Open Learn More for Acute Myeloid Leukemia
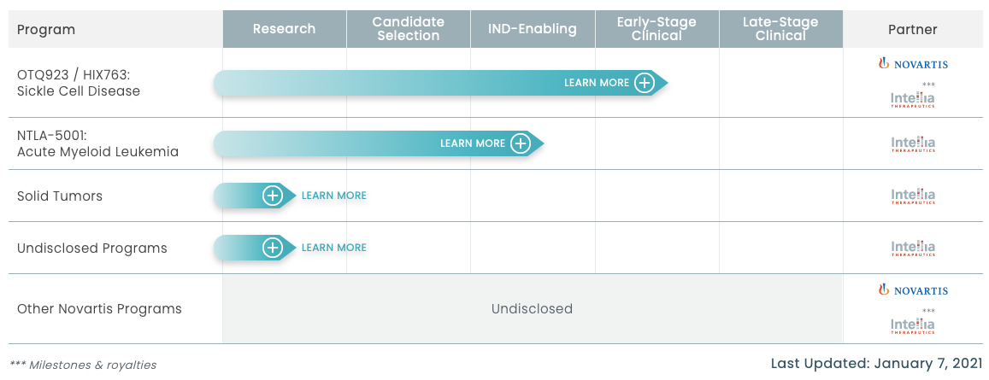The width and height of the screenshot is (989, 380). point(472,143)
